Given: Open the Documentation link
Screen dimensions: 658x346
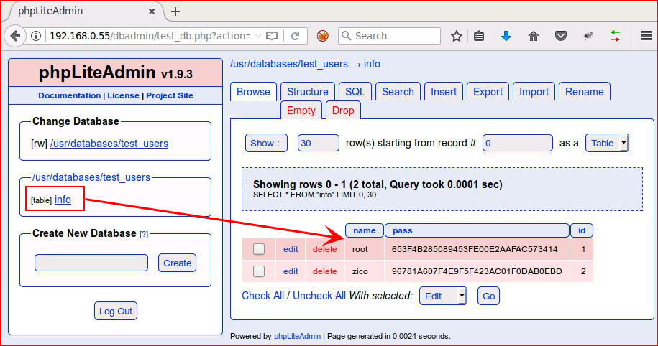Looking at the screenshot, I should coord(69,95).
